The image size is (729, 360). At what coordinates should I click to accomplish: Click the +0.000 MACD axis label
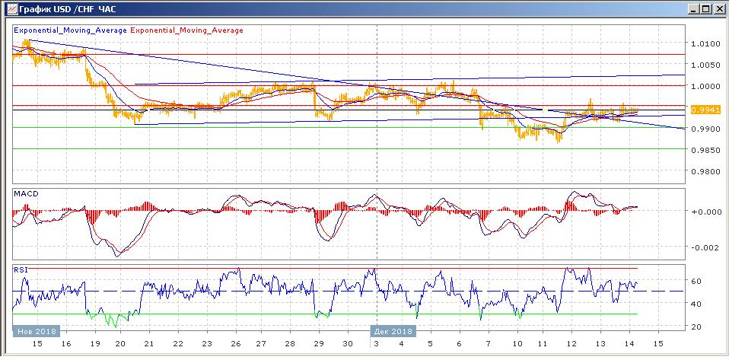pos(705,211)
